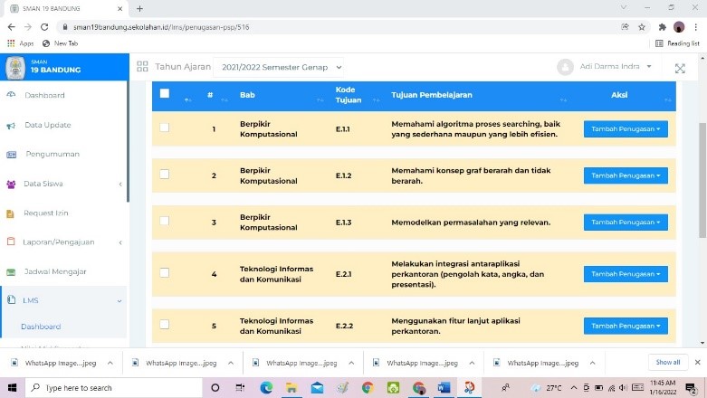Viewport: 707px width, 398px height.
Task: Click the Data Update megaphone icon
Action: (11, 126)
